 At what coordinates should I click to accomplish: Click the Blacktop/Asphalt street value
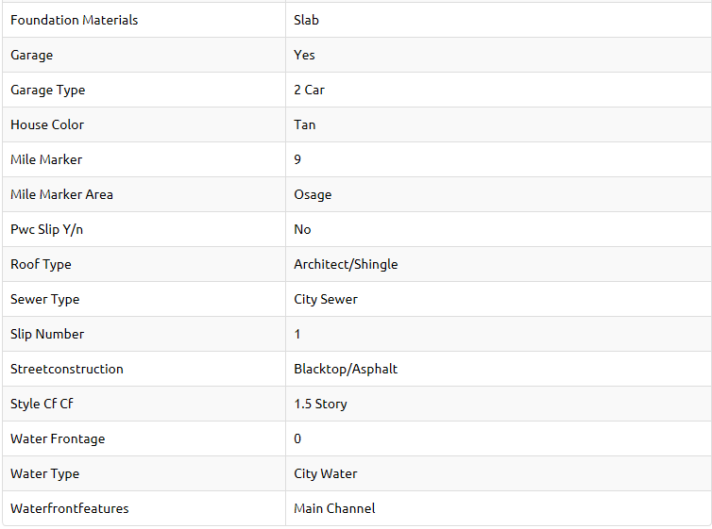coord(346,369)
